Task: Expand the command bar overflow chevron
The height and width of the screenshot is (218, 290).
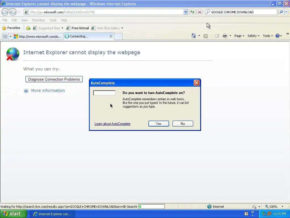Action: pos(288,34)
